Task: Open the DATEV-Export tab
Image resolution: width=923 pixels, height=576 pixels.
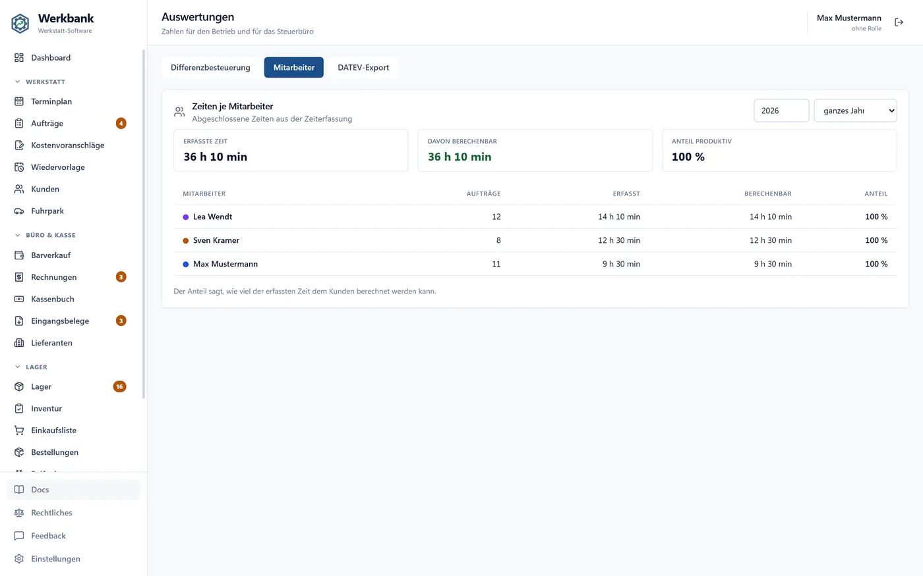Action: click(x=363, y=67)
